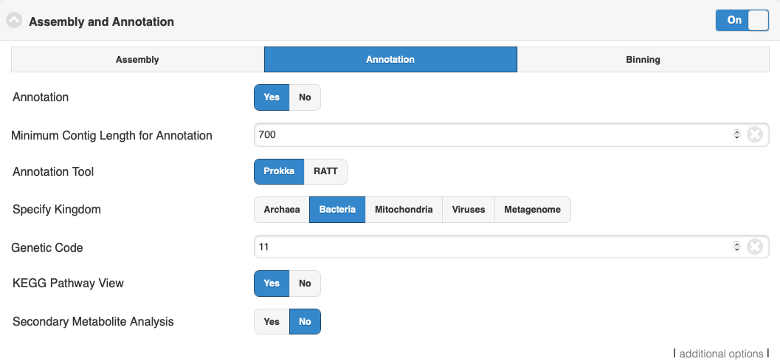Set kingdom to Metagenome
The image size is (780, 364).
coord(532,210)
